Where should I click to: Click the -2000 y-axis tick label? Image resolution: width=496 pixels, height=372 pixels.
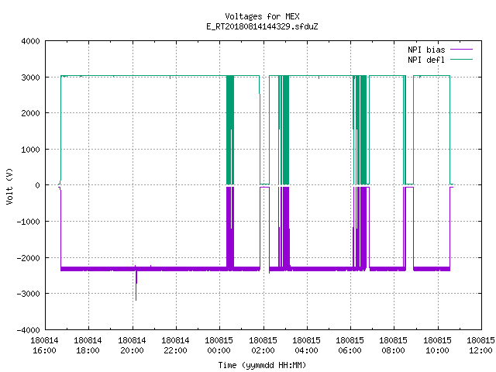(x=28, y=258)
